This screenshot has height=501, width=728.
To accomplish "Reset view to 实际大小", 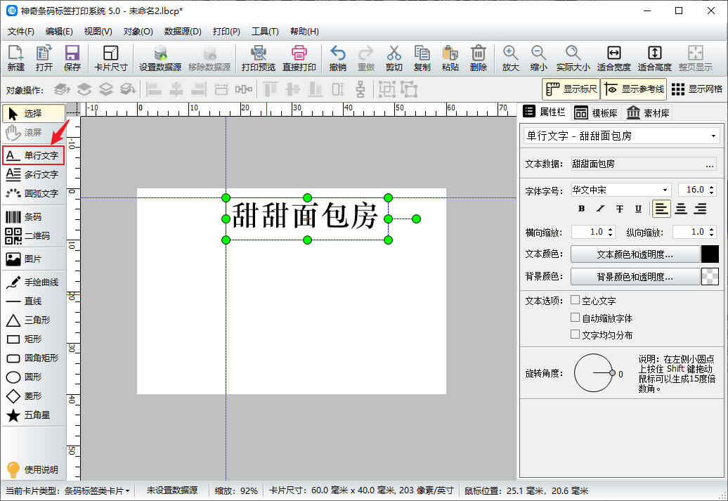I will click(573, 58).
